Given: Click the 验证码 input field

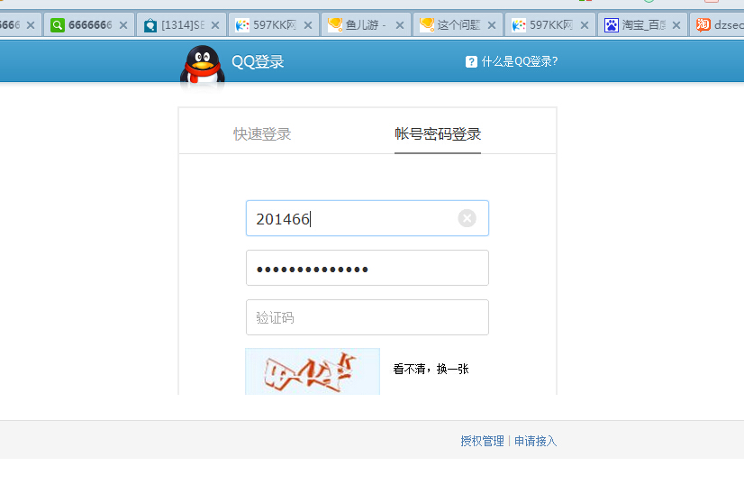Looking at the screenshot, I should (x=367, y=317).
